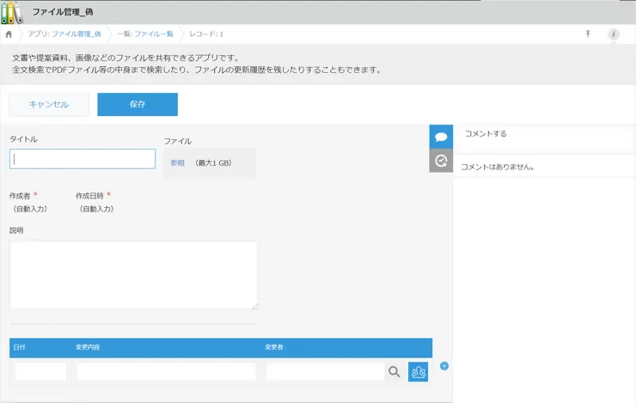Click the home icon in breadcrumb
Image resolution: width=636 pixels, height=403 pixels.
tap(9, 34)
